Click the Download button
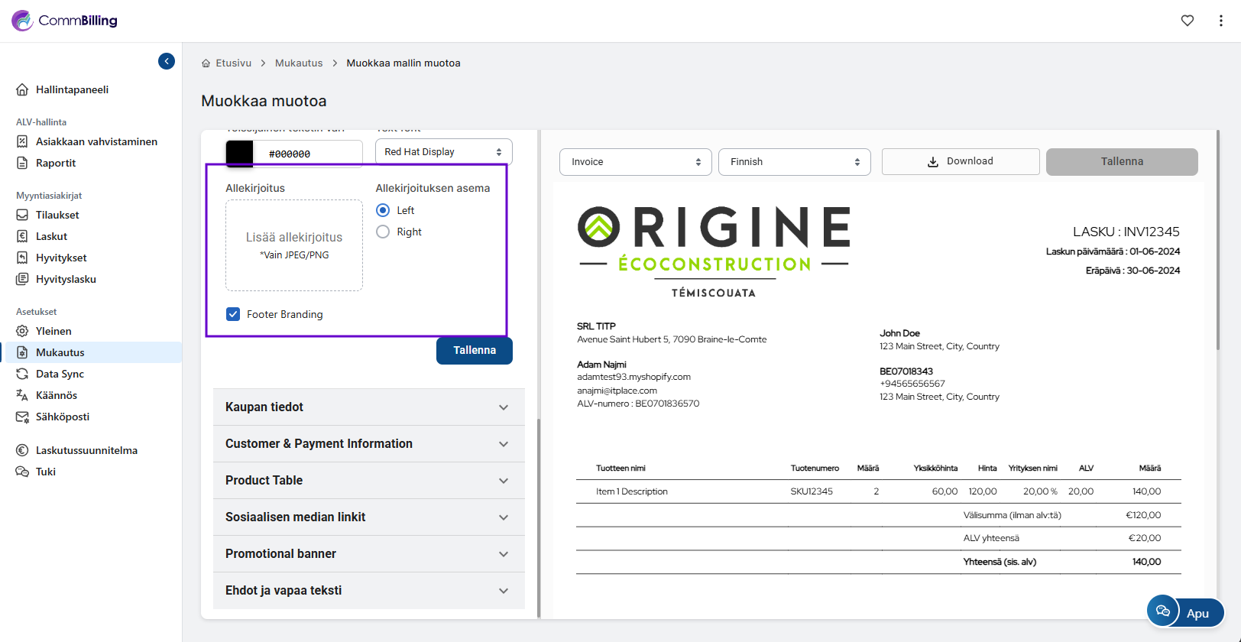 pyautogui.click(x=960, y=161)
